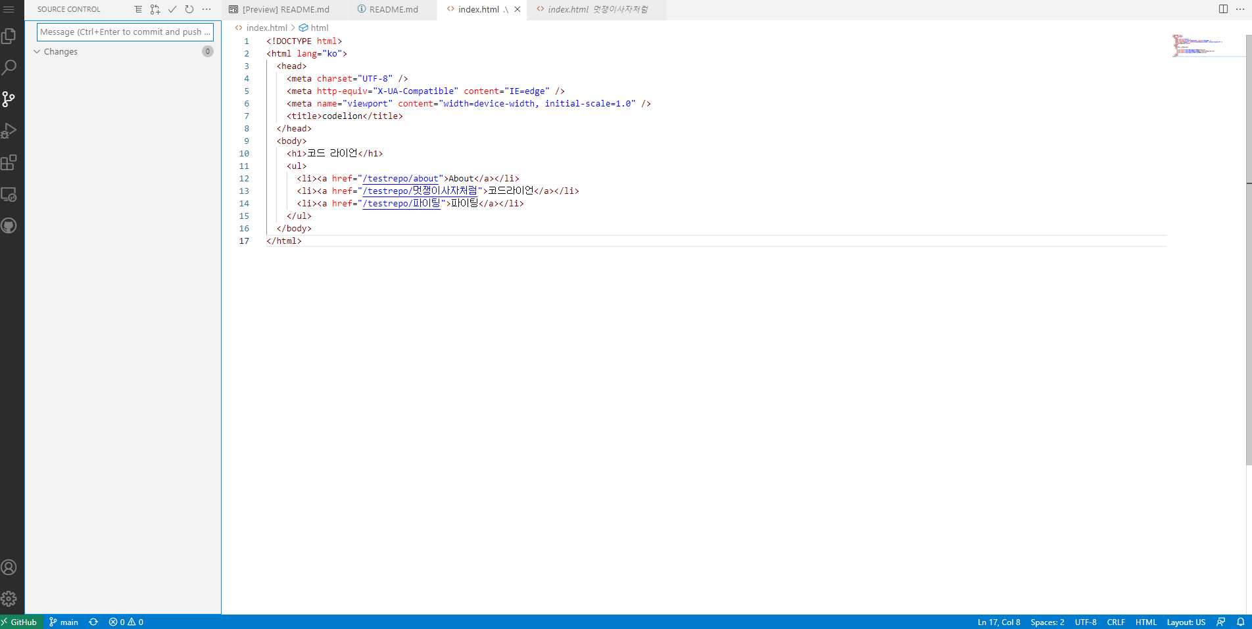Close the active index.html tab
1252x629 pixels.
coord(518,9)
